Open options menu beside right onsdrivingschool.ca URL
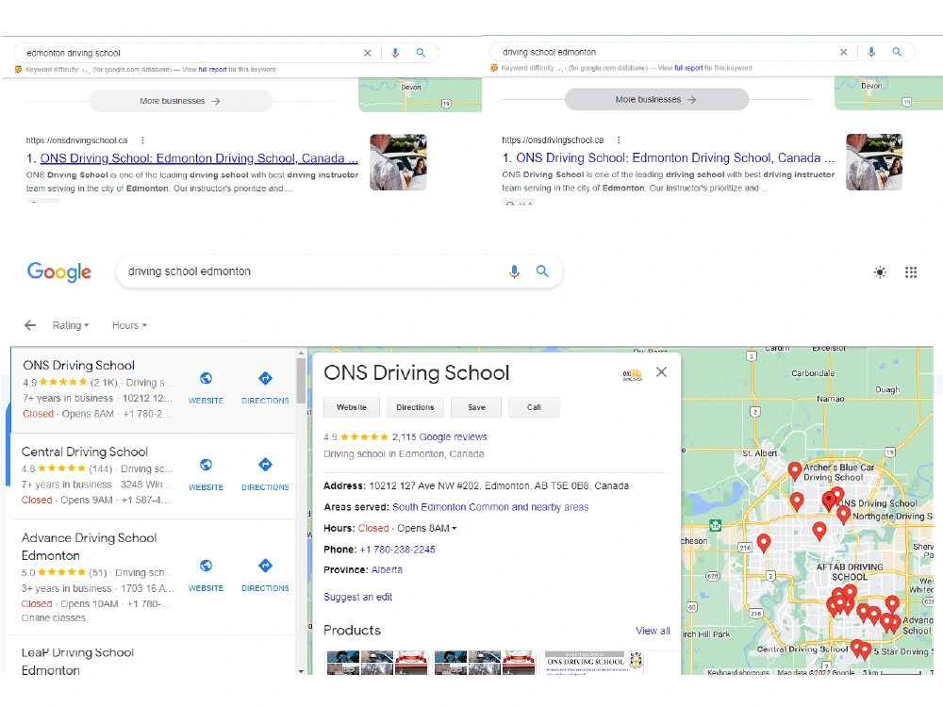 (x=619, y=140)
